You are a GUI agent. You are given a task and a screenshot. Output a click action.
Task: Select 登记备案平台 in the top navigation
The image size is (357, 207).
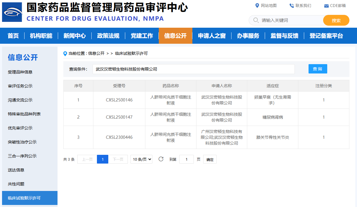[x=326, y=36]
